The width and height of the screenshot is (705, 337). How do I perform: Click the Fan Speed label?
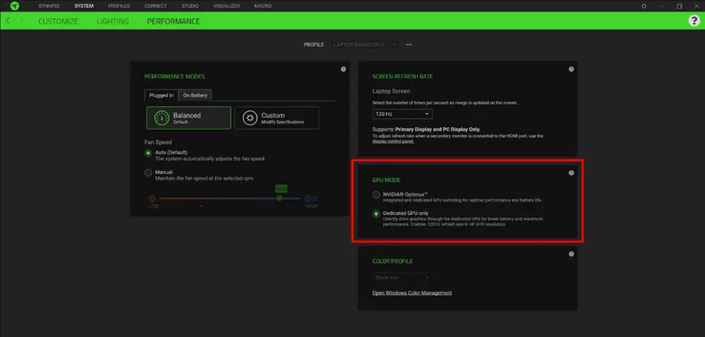(x=158, y=142)
